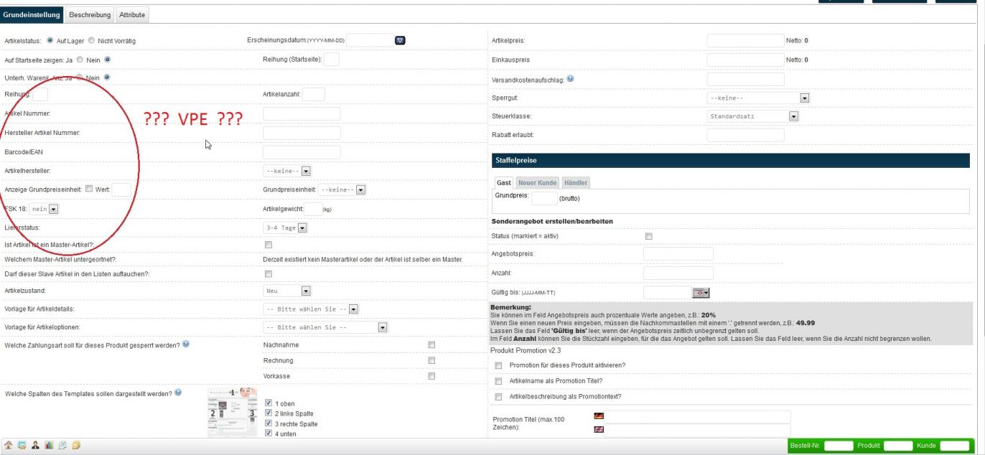Click the yellow notes icon in bottom toolbar
The height and width of the screenshot is (455, 985).
[76, 446]
